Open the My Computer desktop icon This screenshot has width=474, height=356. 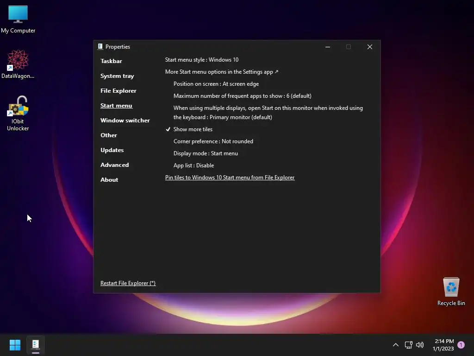coord(18,19)
